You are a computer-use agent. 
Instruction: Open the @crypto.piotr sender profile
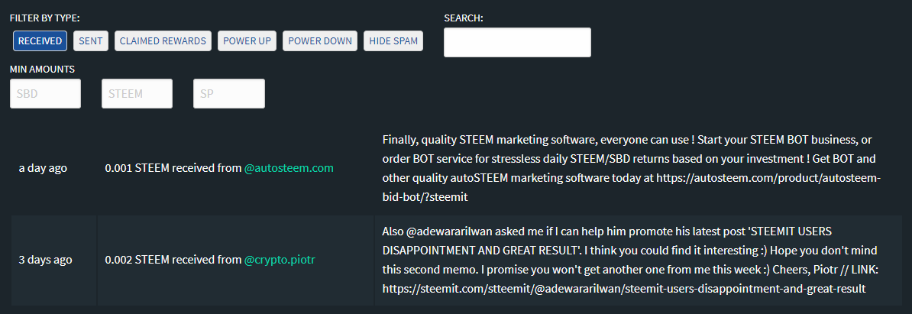(x=280, y=260)
